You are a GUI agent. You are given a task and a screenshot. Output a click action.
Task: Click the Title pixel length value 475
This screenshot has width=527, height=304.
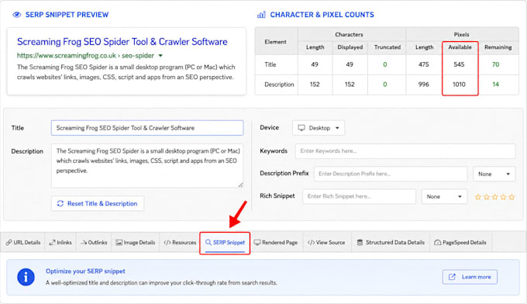pyautogui.click(x=423, y=64)
